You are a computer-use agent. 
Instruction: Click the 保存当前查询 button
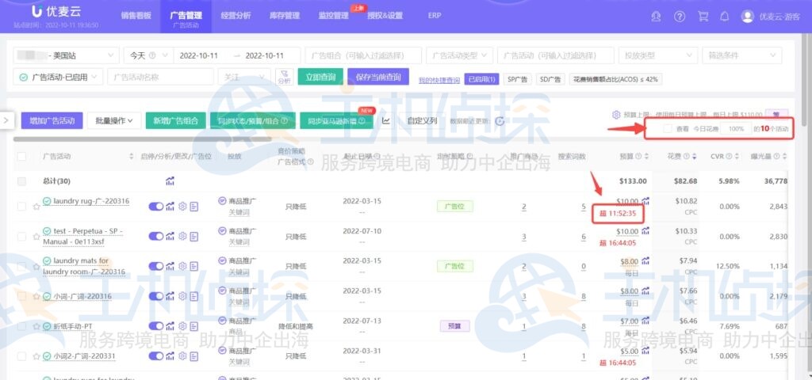point(378,77)
